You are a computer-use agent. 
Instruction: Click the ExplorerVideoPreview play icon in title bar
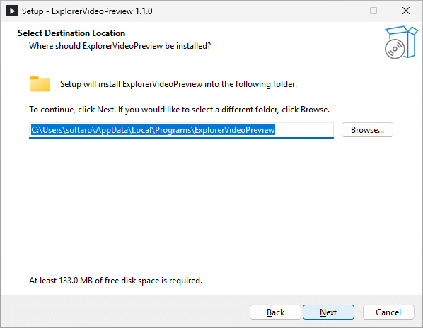pyautogui.click(x=12, y=11)
